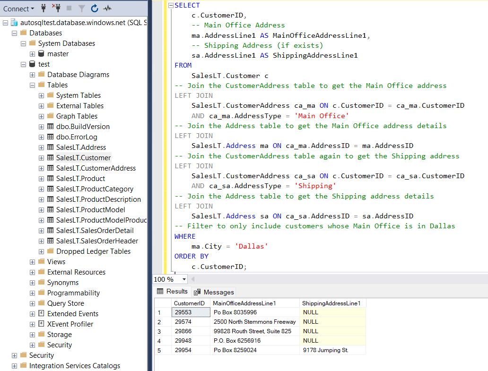Screen dimensions: 488x371
Task: Connect to Database Engine via plug icon
Action: pos(44,8)
